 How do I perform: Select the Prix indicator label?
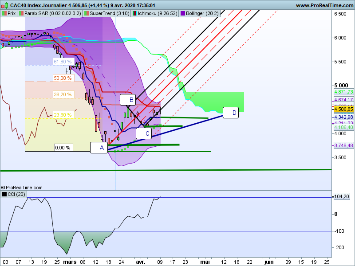(x=9, y=13)
